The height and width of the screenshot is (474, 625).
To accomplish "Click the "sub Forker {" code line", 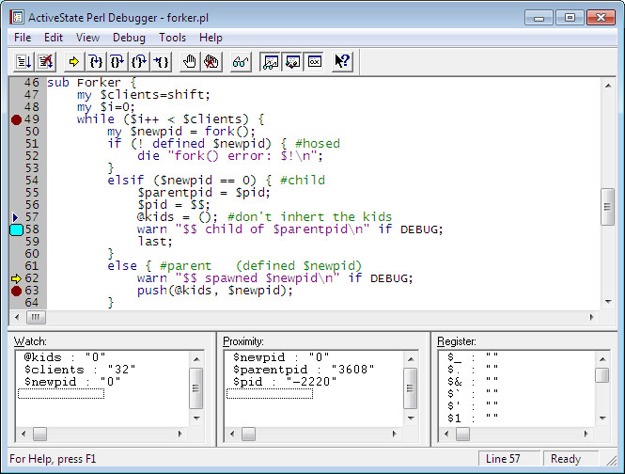I will coord(92,83).
